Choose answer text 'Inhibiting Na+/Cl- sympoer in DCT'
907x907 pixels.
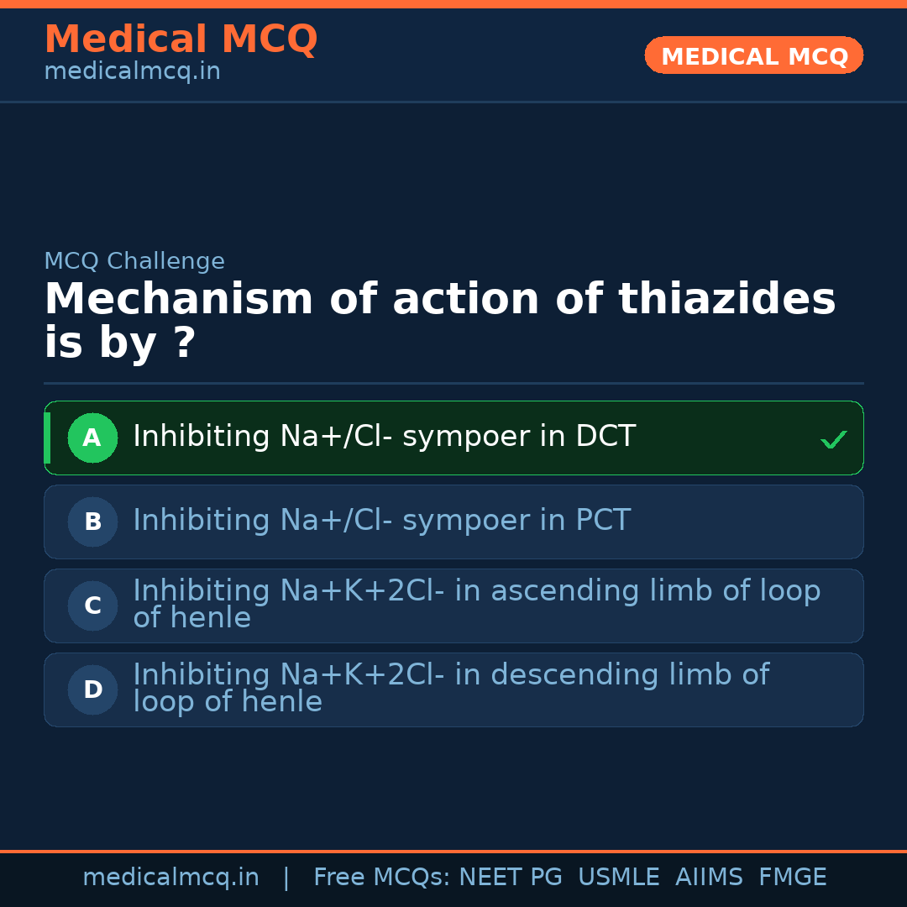(384, 437)
